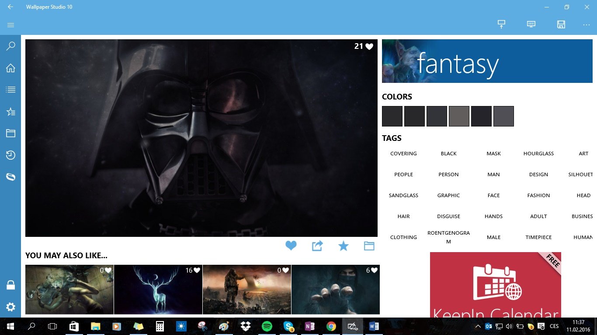Select the lighter brownish-gray color swatch

[x=459, y=116]
